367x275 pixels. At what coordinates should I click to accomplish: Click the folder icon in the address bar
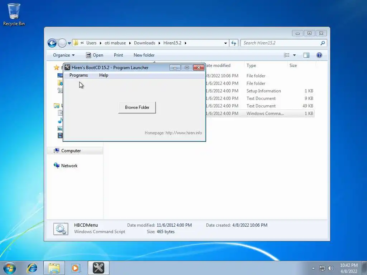click(x=76, y=43)
